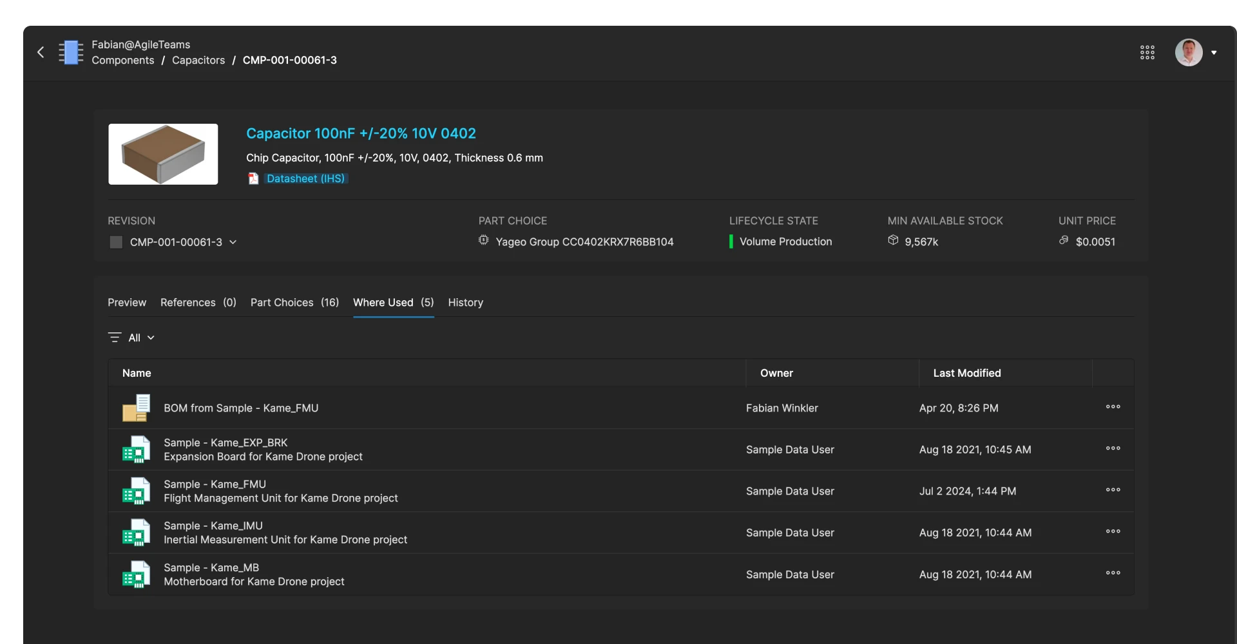Click the BOM icon for Kame_FMU BOM
This screenshot has height=644, width=1237.
[x=137, y=408]
